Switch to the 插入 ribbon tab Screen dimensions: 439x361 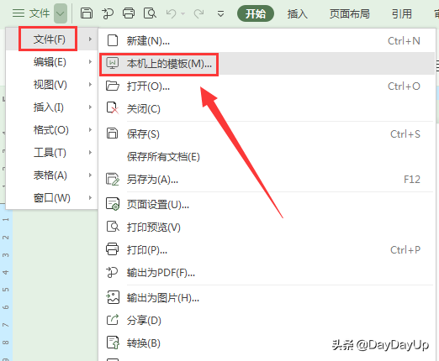pyautogui.click(x=297, y=13)
